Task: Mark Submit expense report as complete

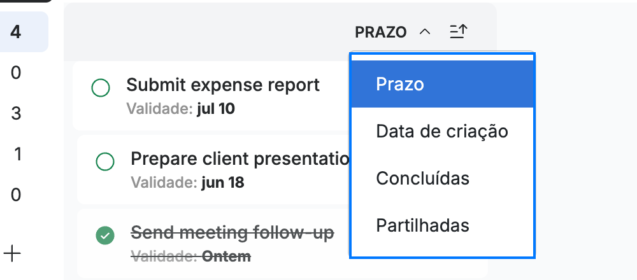Action: pyautogui.click(x=101, y=88)
